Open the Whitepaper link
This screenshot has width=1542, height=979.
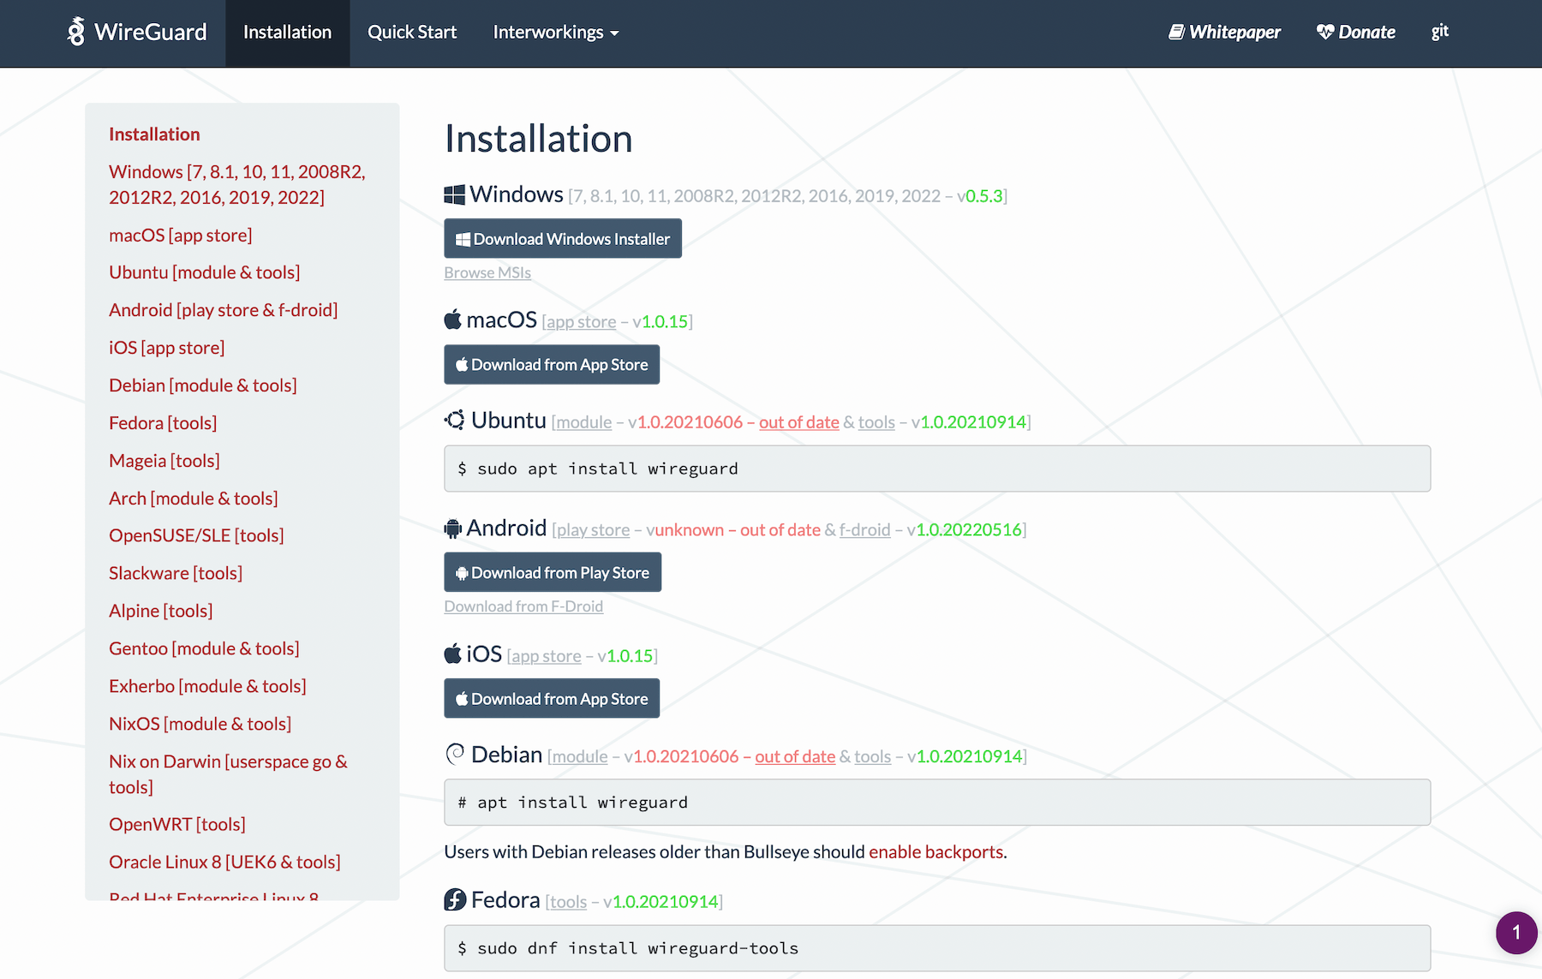[x=1224, y=33]
